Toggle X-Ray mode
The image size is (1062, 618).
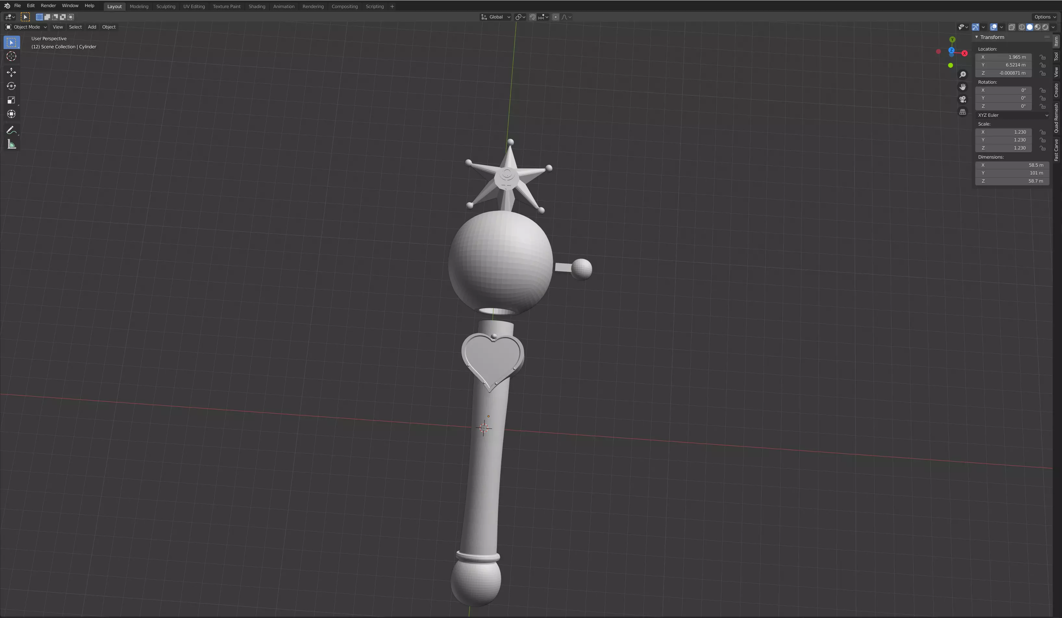click(x=1011, y=27)
